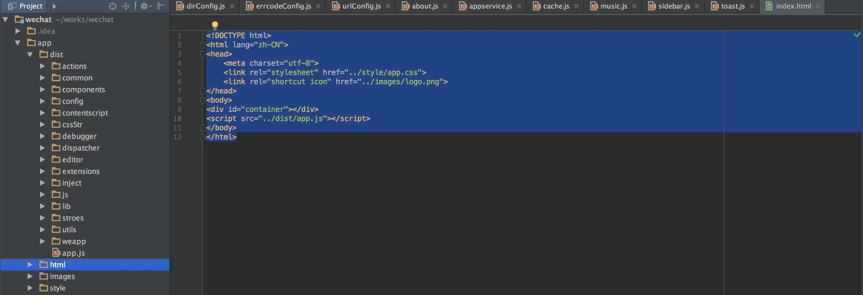Expand the extensions folder
The image size is (863, 295).
click(x=42, y=171)
